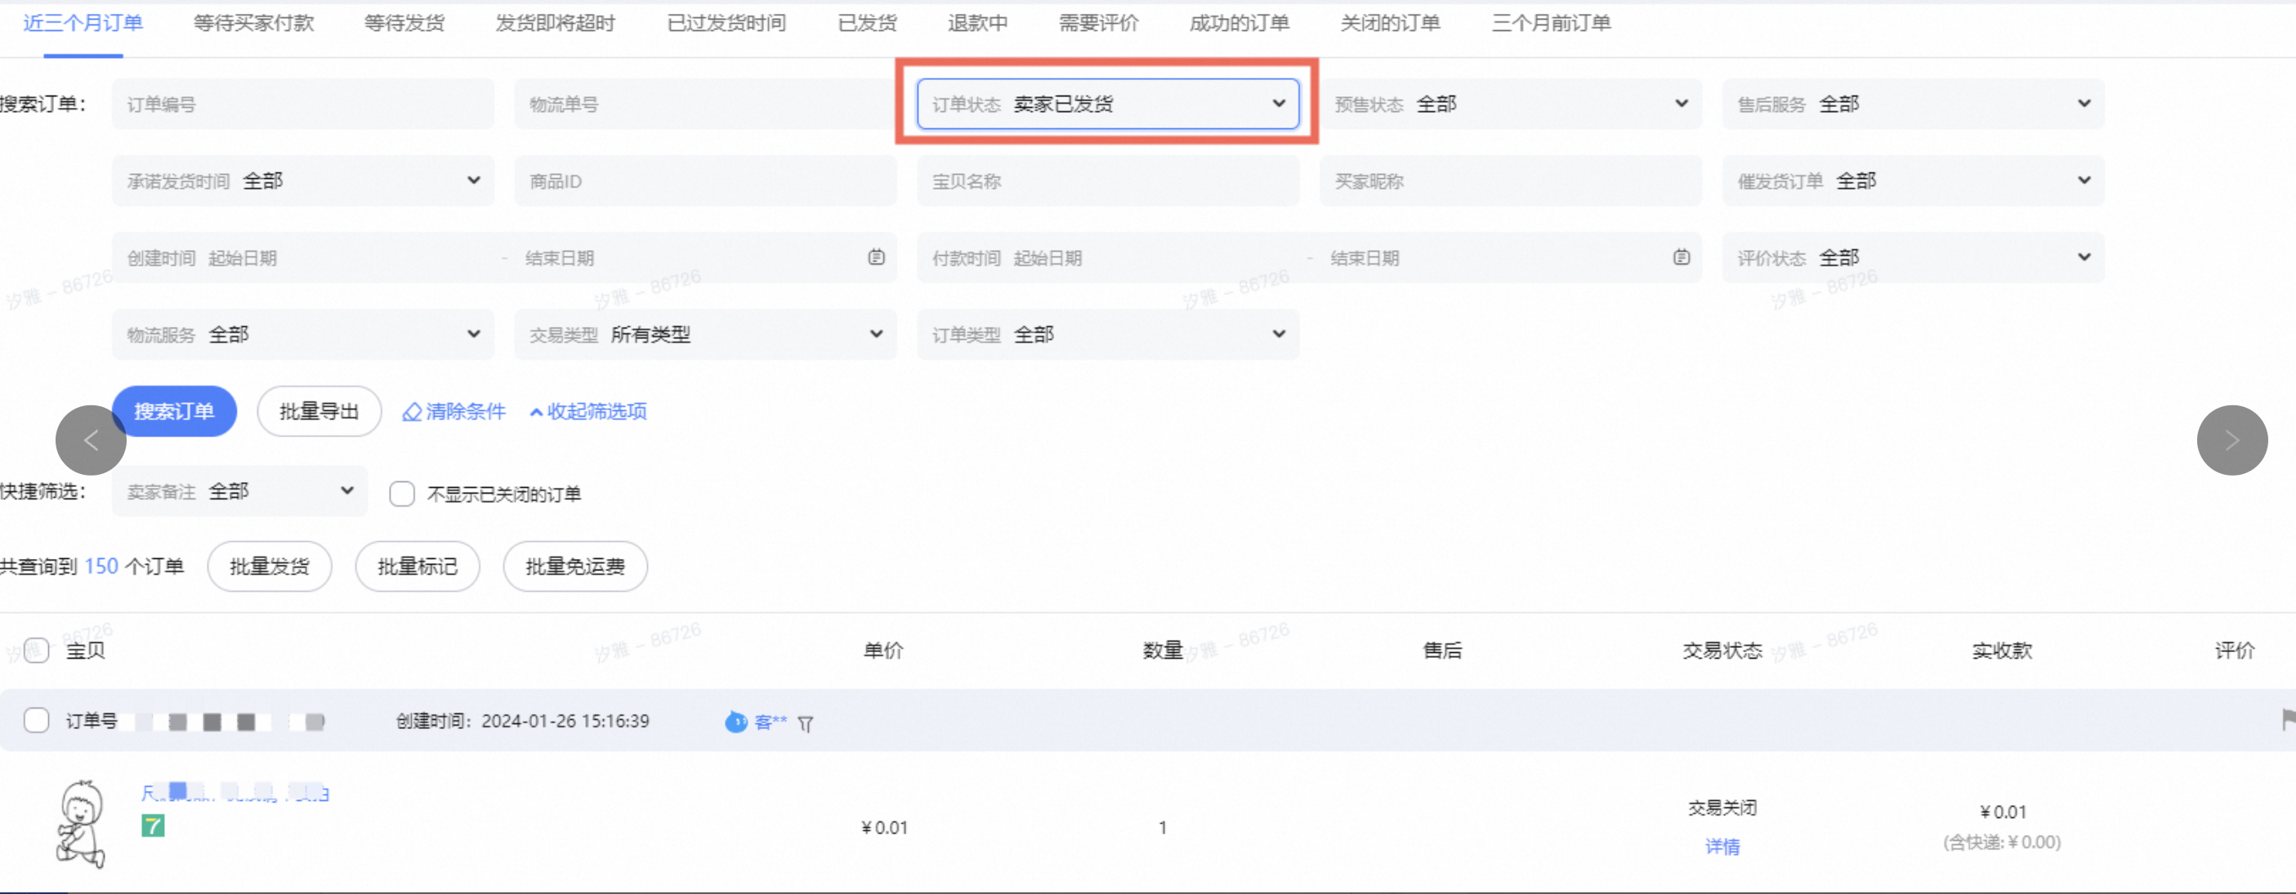Screen dimensions: 2296x894
Task: Click the green 7 badge icon
Action: click(x=153, y=825)
